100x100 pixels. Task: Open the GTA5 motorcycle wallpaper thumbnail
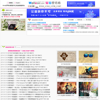(88, 72)
